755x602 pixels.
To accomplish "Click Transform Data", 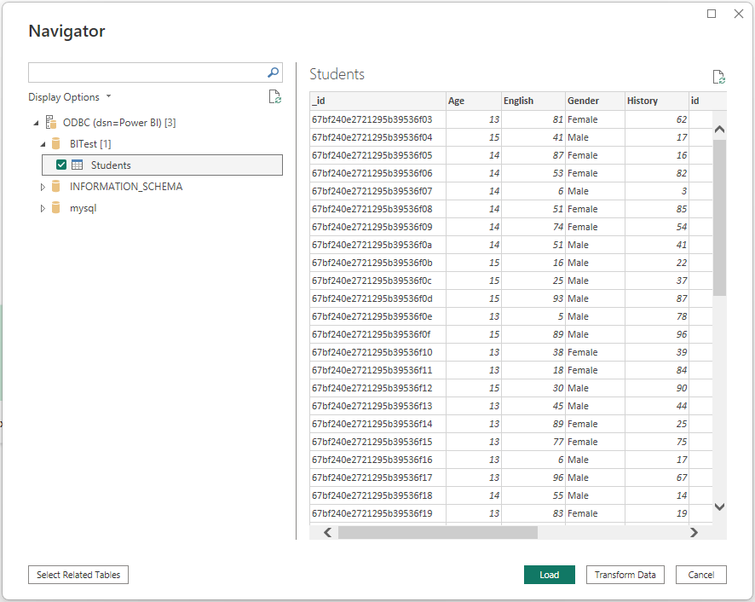I will point(625,575).
